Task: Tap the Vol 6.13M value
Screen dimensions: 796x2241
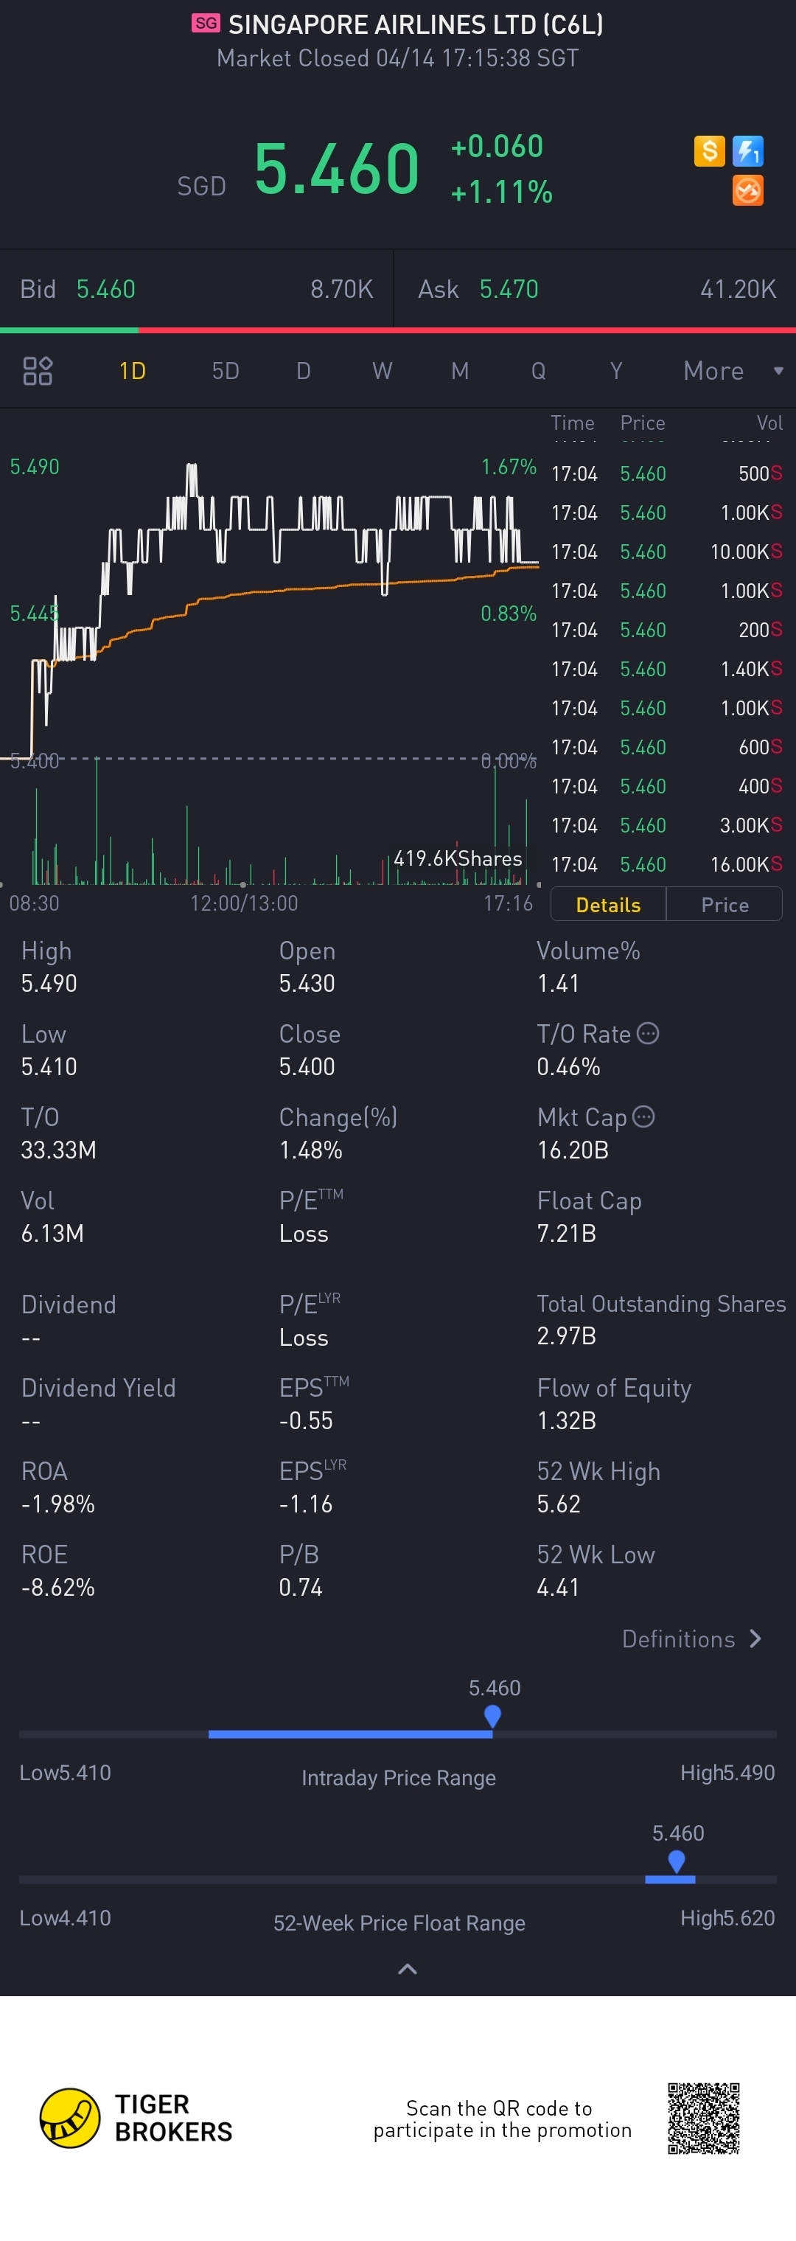Action: pos(52,1233)
